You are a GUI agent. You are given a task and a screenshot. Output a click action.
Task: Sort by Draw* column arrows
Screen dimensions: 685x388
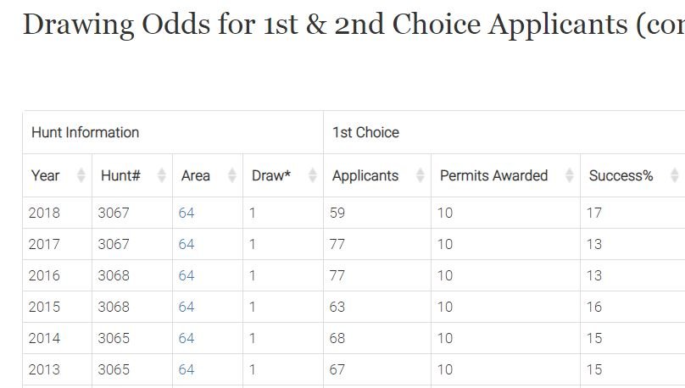313,175
